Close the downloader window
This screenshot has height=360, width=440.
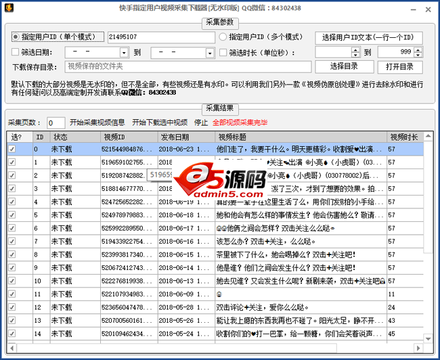click(428, 9)
